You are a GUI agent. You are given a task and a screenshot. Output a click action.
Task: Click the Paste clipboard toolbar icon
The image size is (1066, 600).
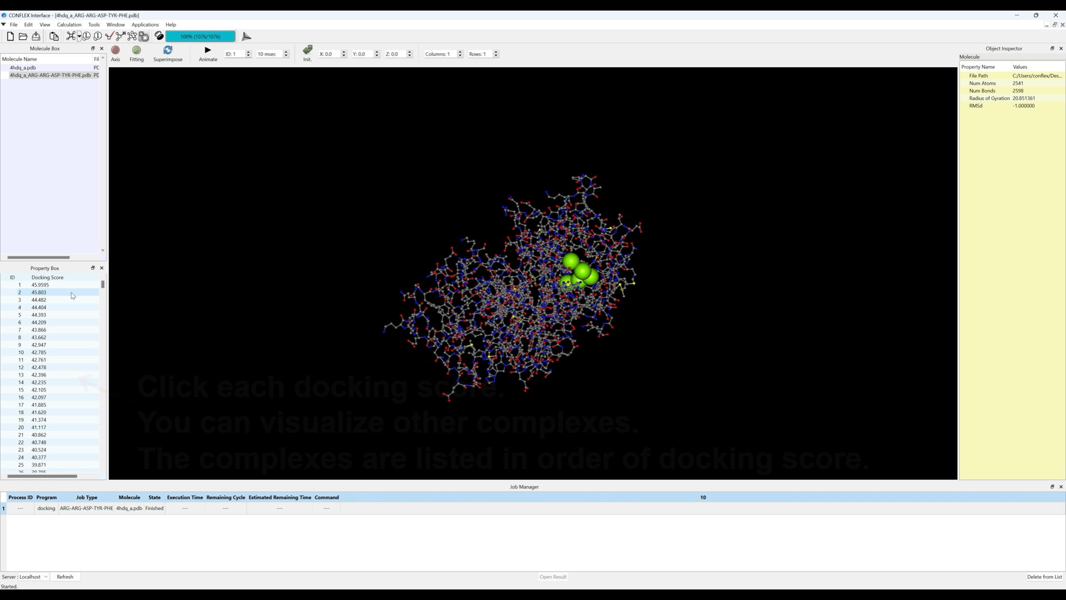point(54,37)
